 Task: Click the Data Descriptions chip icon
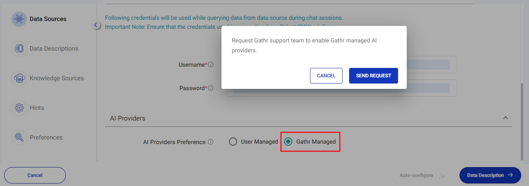(19, 49)
